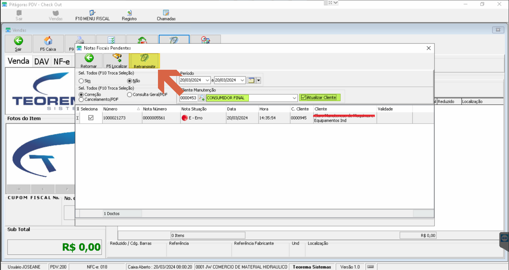
Task: Click the client code field 0000453
Action: tap(188, 98)
